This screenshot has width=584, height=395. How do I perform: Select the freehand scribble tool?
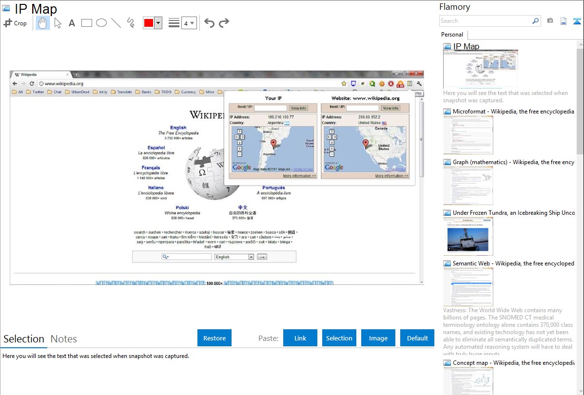[x=131, y=23]
